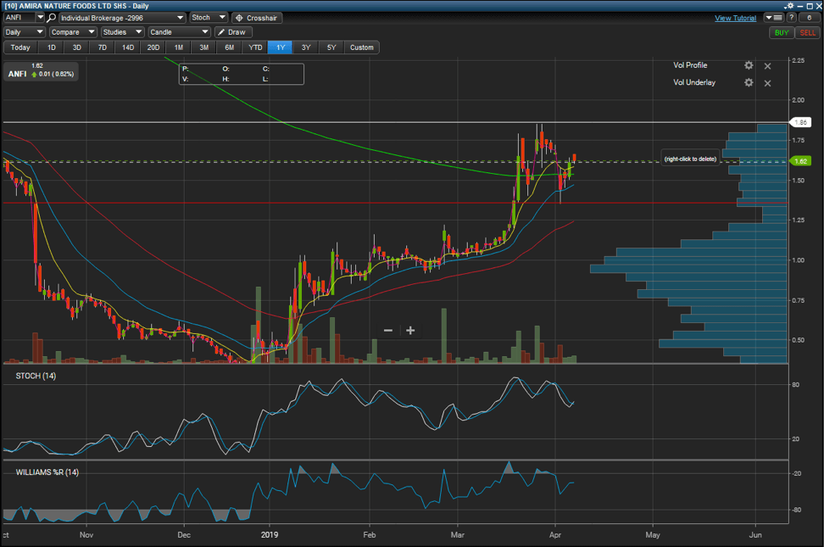
Task: Enable the Crosshair tool
Action: [x=257, y=18]
